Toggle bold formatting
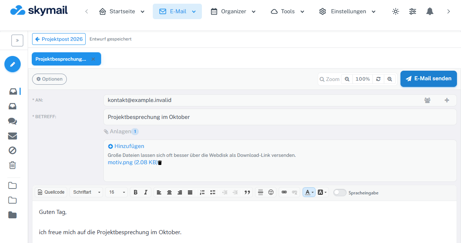This screenshot has height=243, width=461. (x=135, y=192)
